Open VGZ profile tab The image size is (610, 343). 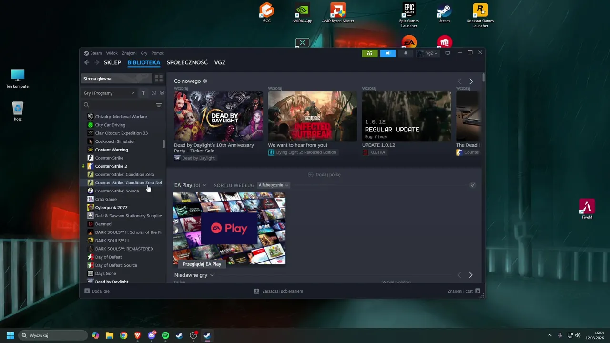click(220, 62)
